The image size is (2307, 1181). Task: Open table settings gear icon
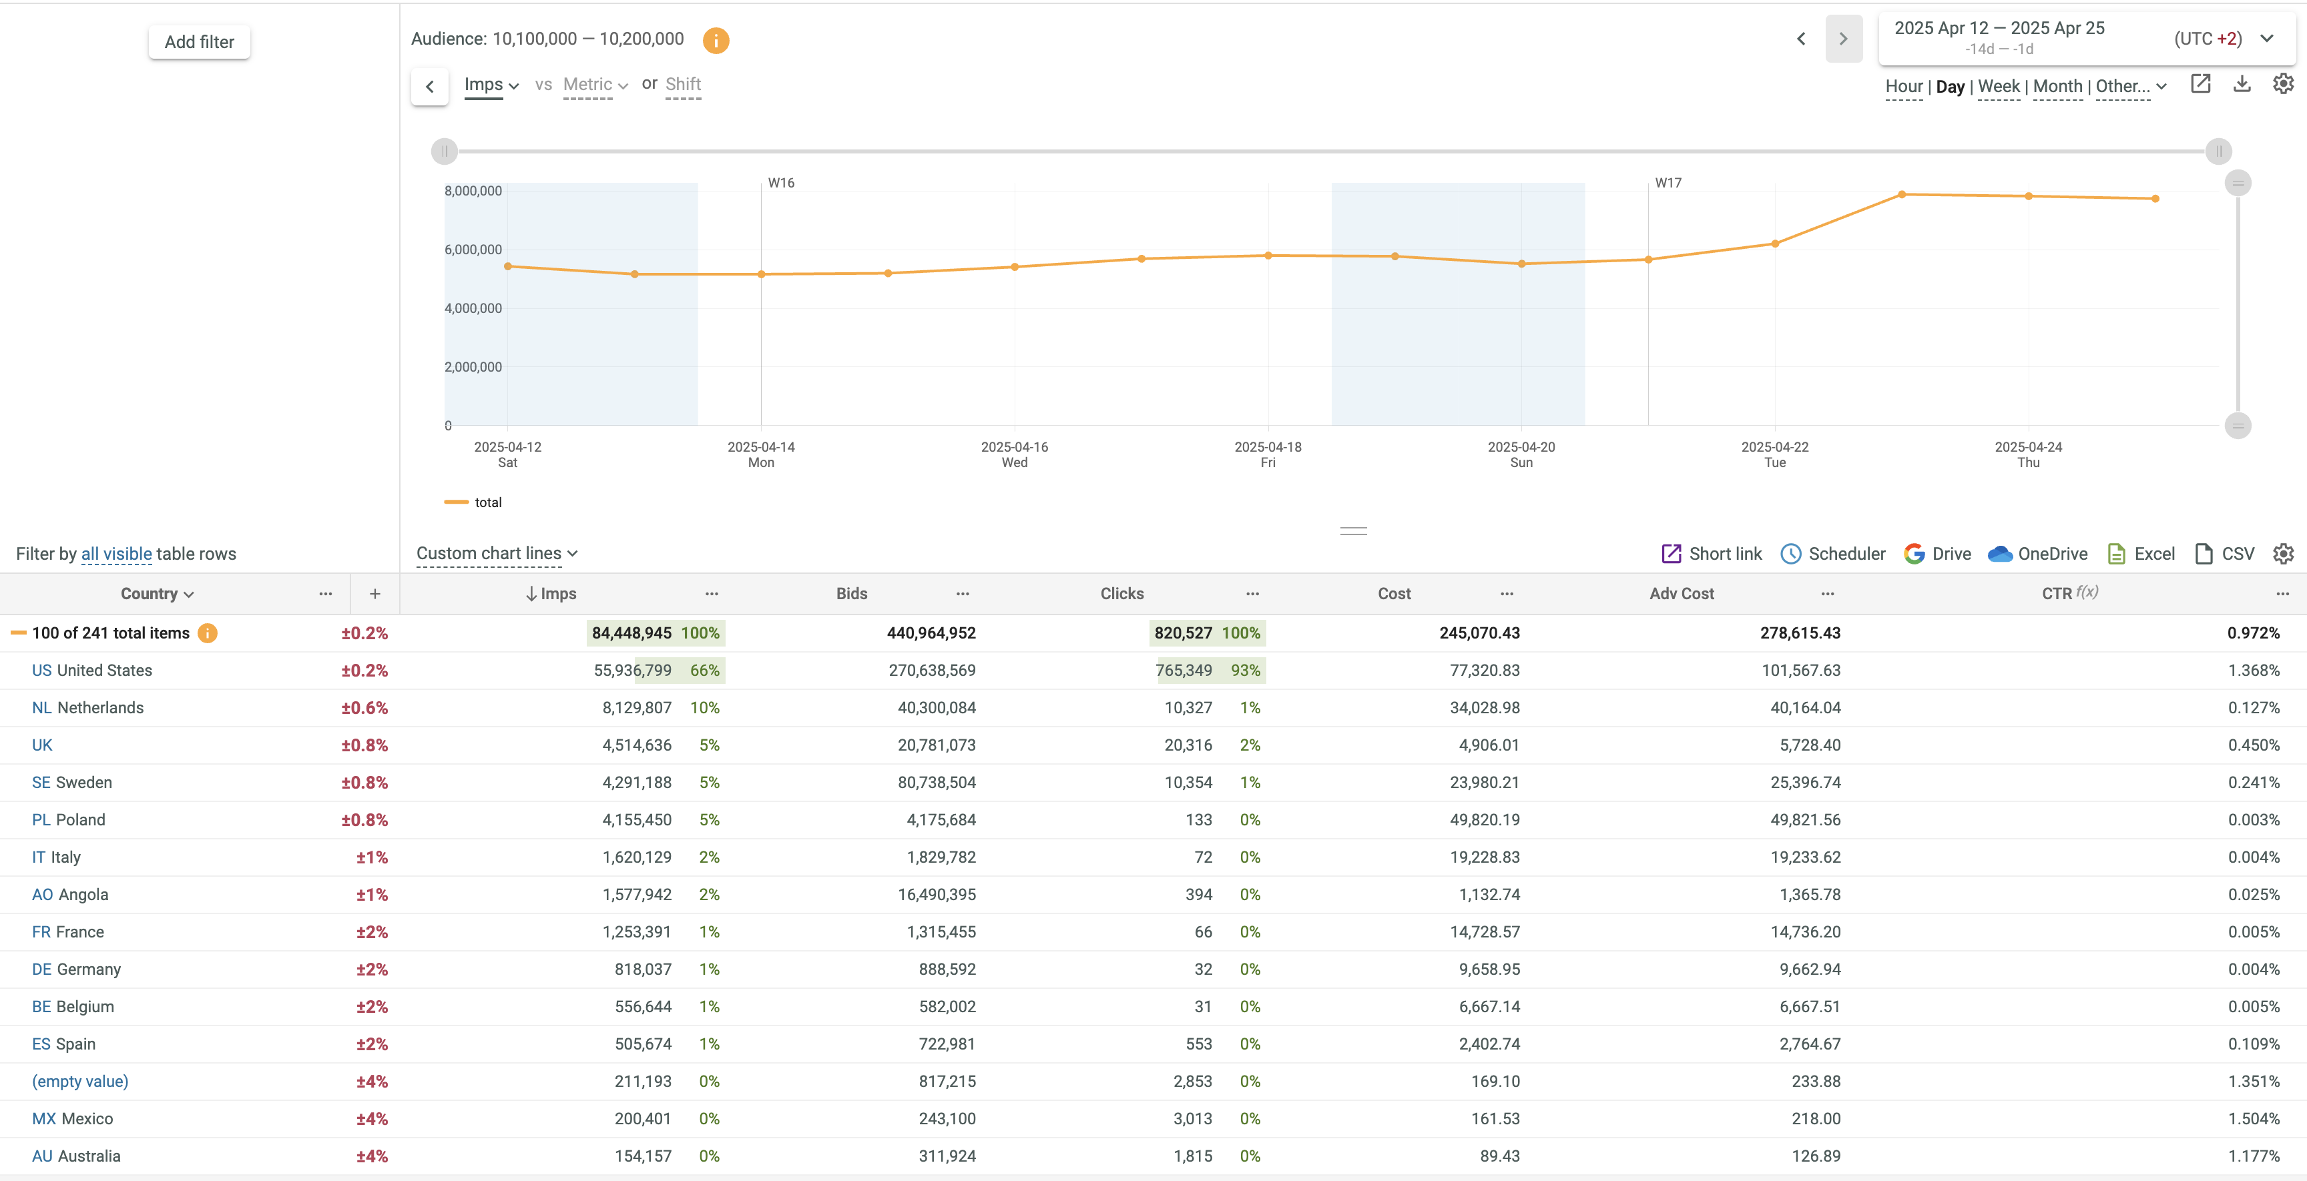(x=2283, y=553)
